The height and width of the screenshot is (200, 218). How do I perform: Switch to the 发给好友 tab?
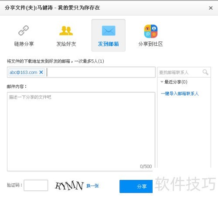point(66,44)
